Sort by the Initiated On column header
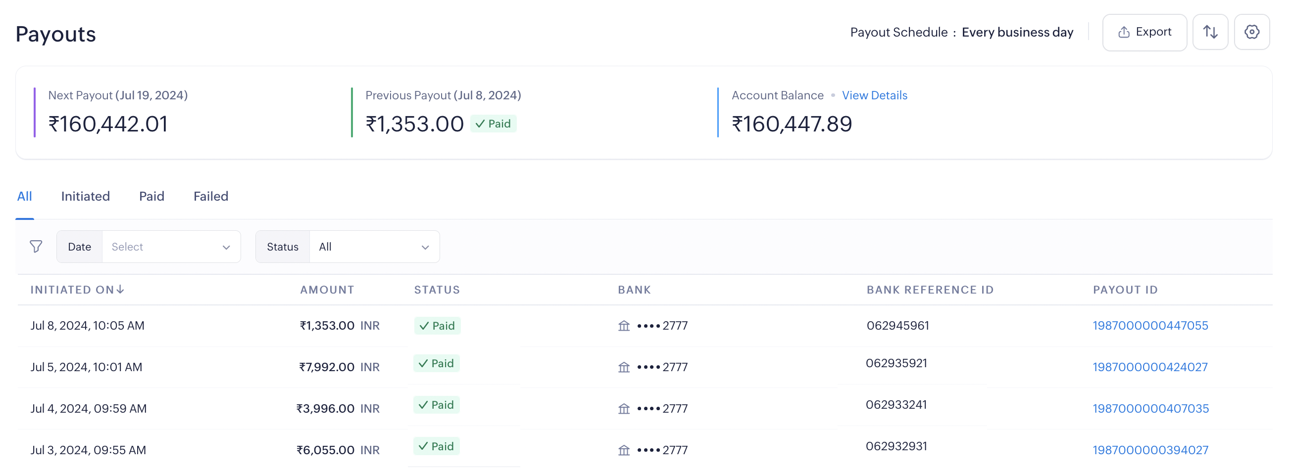The width and height of the screenshot is (1292, 470). point(77,290)
